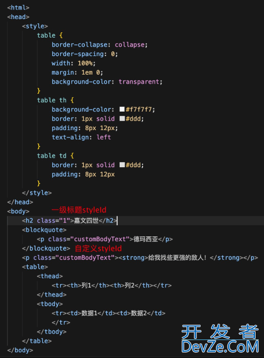Click the opening <html> tag

point(18,7)
